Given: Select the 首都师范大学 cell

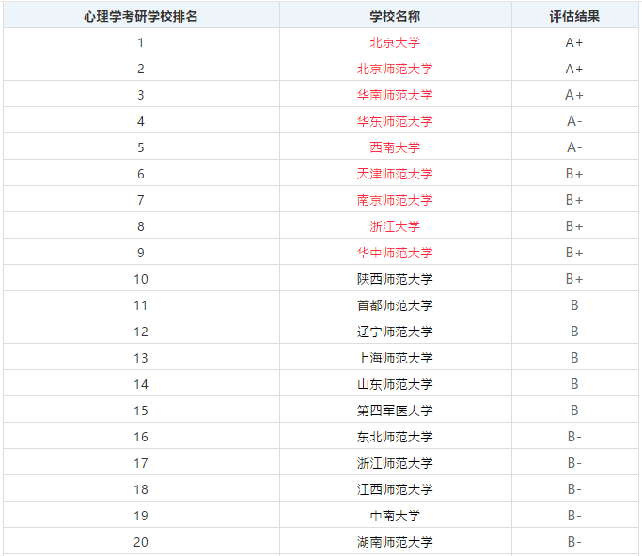Looking at the screenshot, I should coord(396,305).
